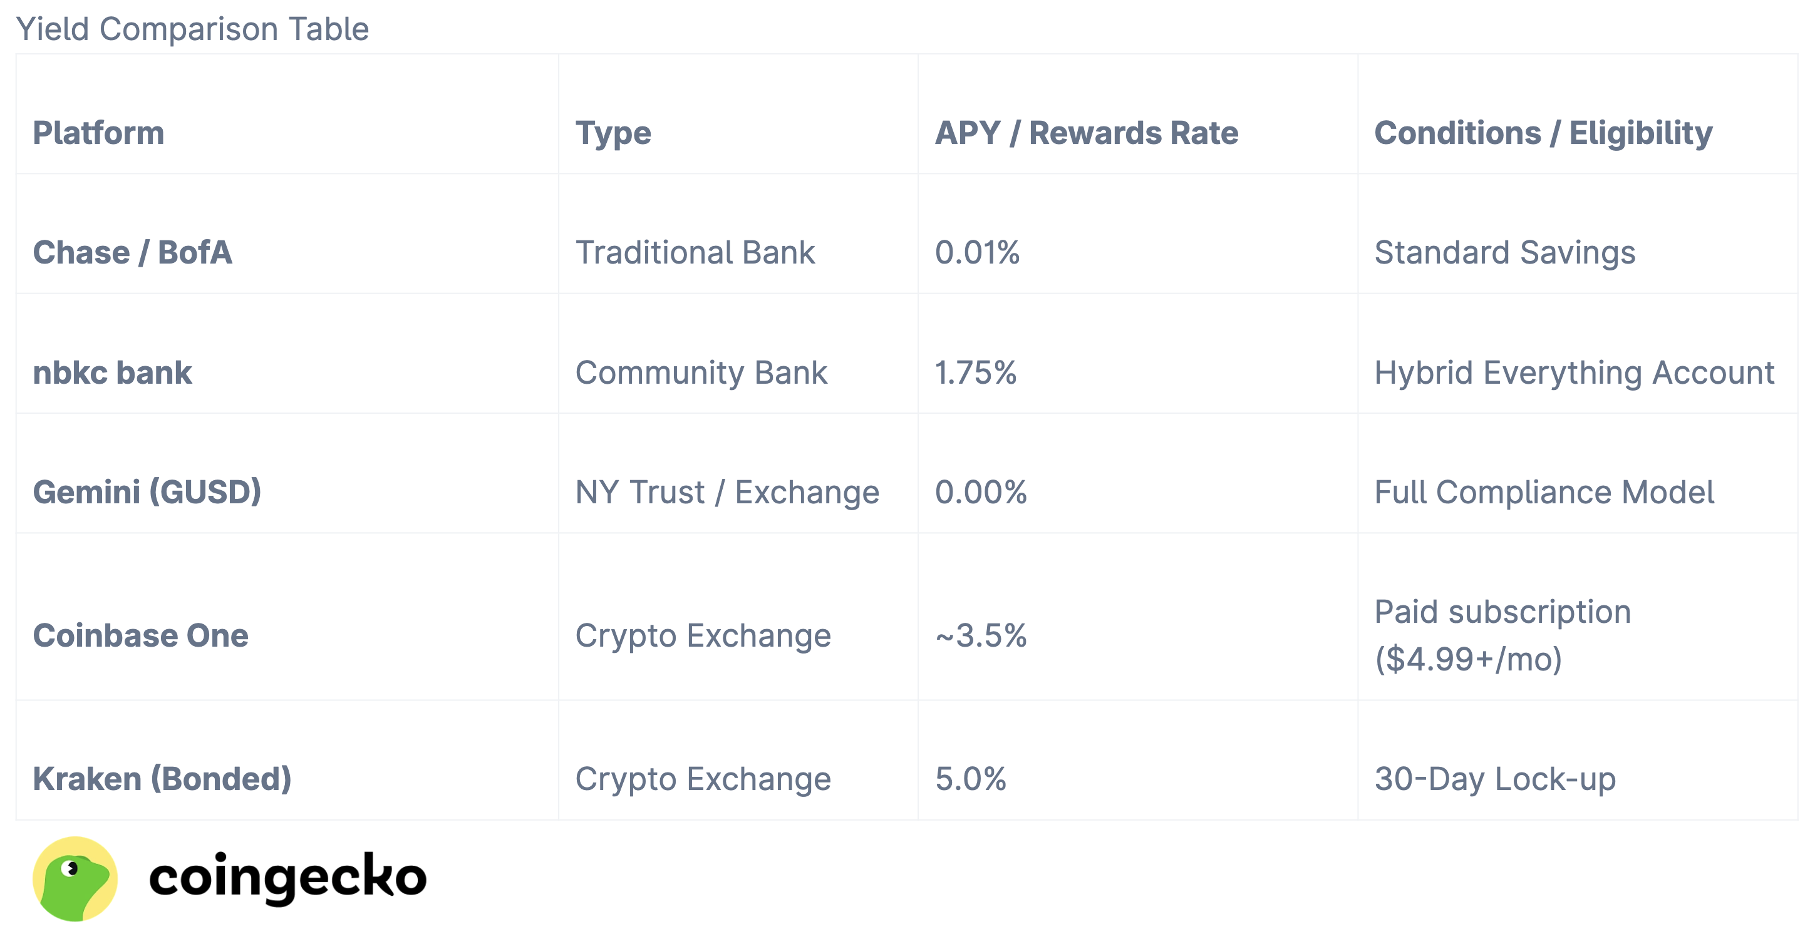Select the APY / Rewards Rate header
The image size is (1810, 934).
1086,133
